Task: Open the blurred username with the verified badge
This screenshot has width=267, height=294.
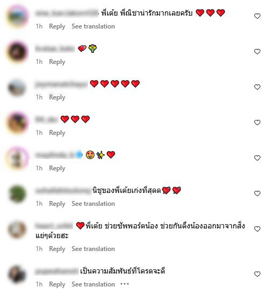Action: [x=59, y=155]
